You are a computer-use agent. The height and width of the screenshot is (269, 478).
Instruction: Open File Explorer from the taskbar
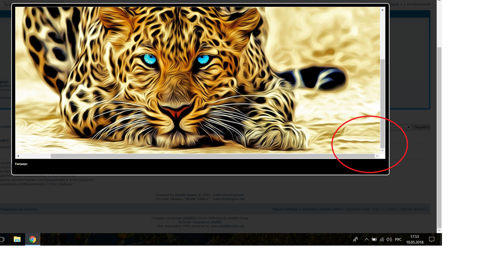17,239
